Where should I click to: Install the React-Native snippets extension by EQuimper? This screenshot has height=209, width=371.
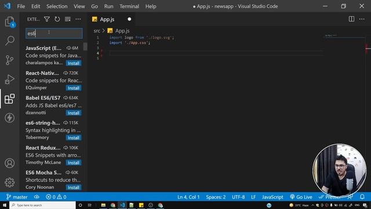[x=74, y=88]
